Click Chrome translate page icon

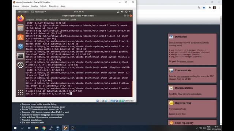pyautogui.click(x=199, y=8)
